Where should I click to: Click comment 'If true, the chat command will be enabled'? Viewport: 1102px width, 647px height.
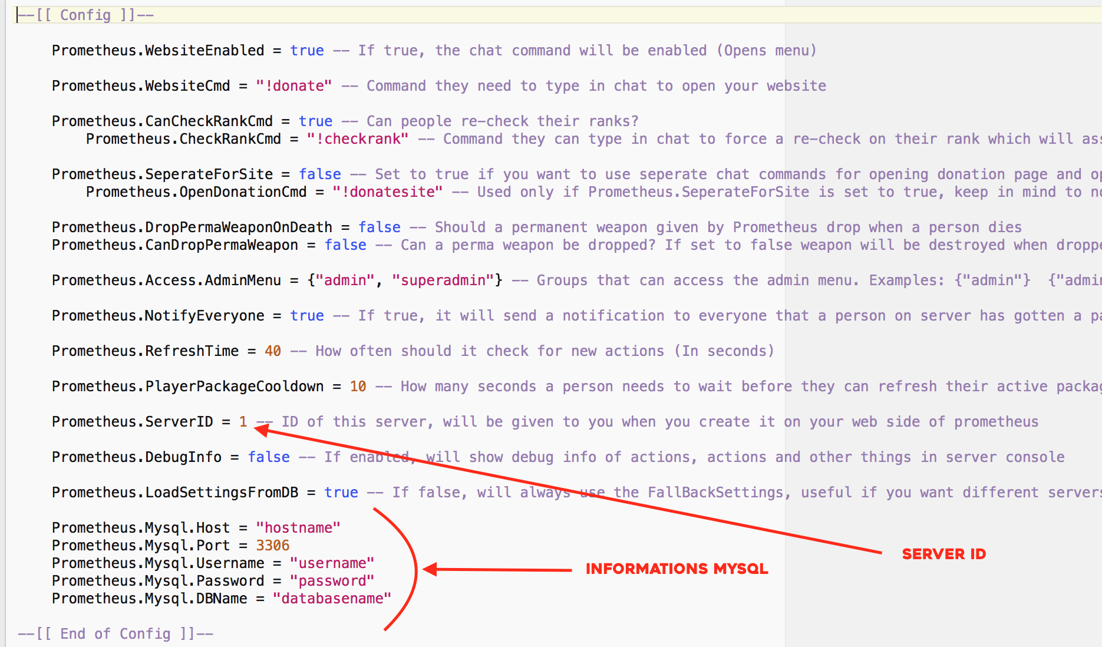(533, 51)
